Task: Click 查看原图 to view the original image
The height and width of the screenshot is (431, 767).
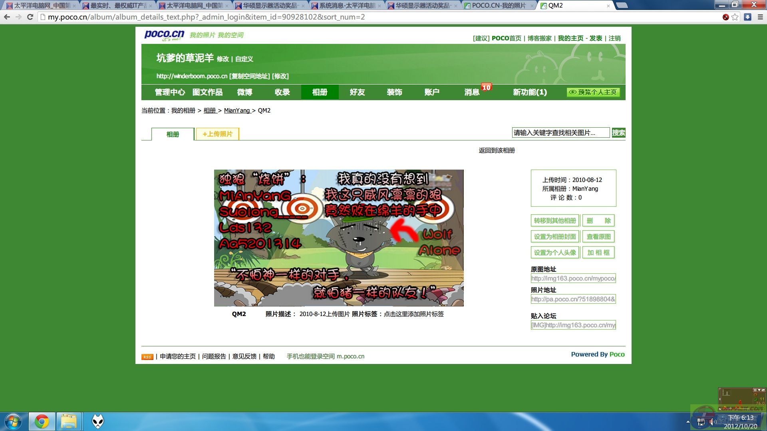Action: 598,236
